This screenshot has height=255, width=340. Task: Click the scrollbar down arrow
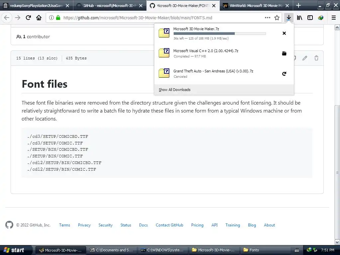pos(337,242)
